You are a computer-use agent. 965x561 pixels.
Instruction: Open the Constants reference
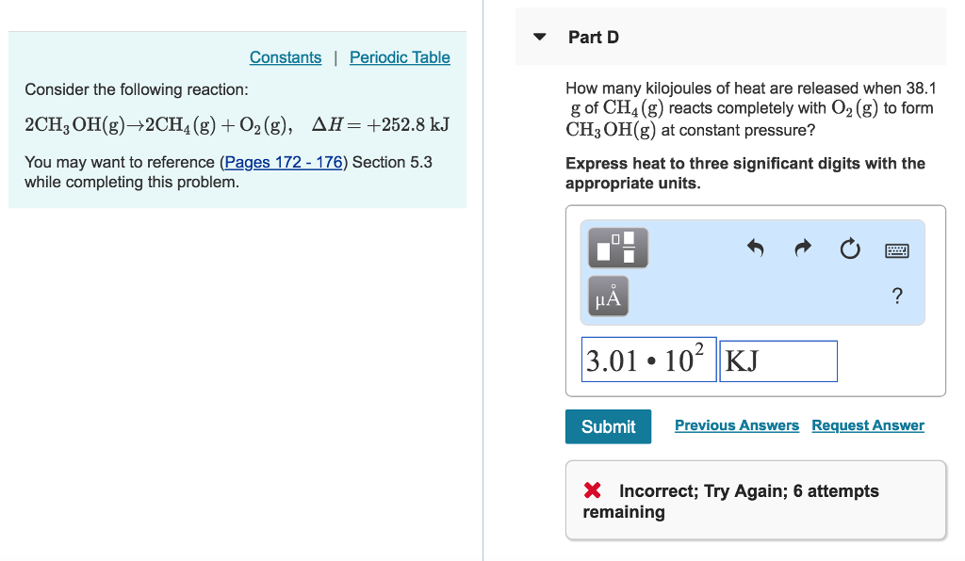coord(286,57)
